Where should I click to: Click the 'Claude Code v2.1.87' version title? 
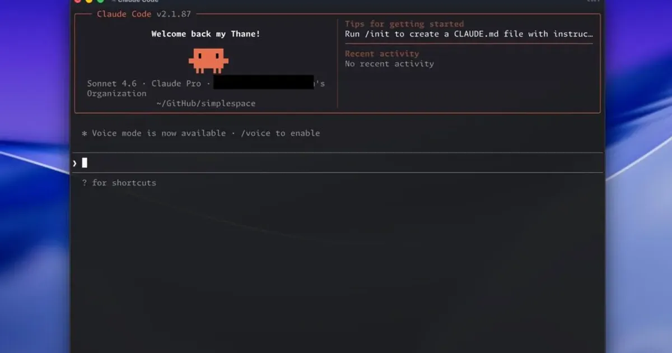click(144, 14)
